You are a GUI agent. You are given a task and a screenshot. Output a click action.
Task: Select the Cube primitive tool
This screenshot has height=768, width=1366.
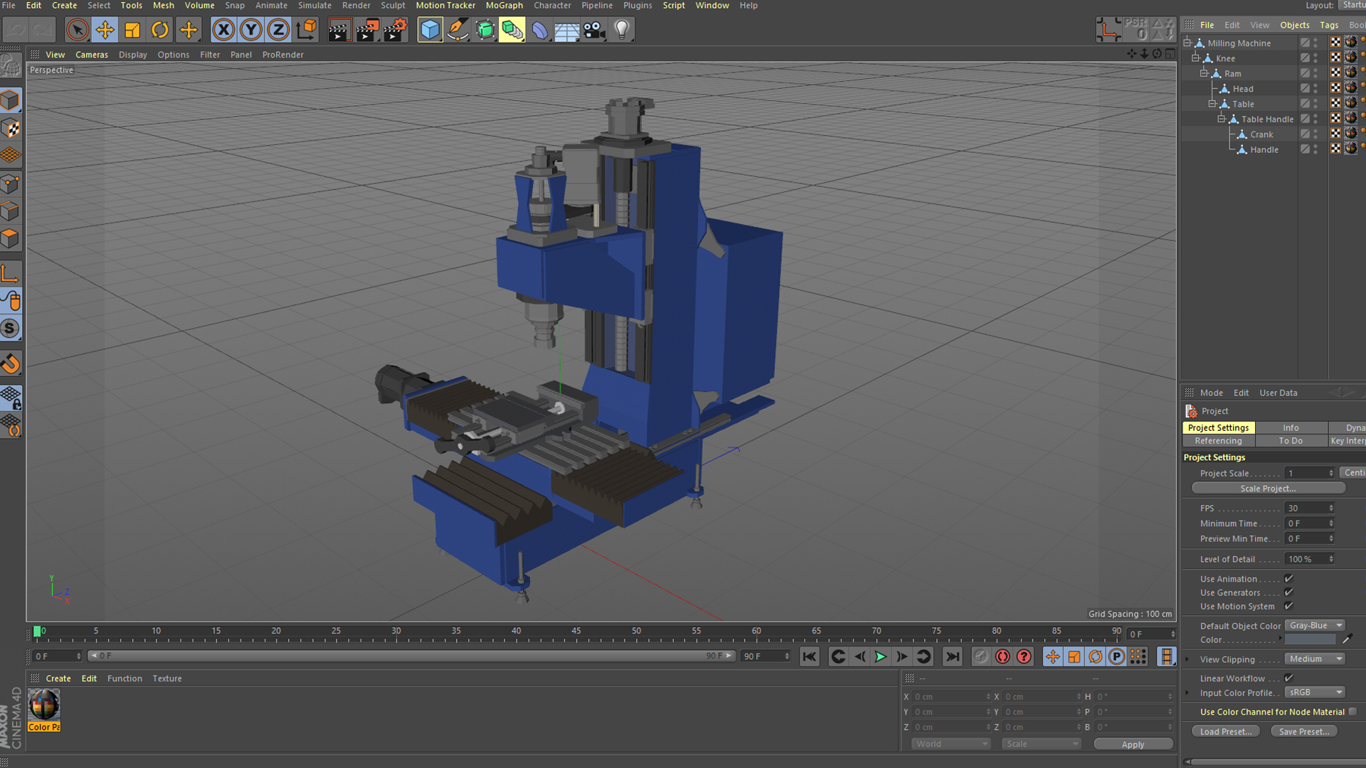coord(430,29)
